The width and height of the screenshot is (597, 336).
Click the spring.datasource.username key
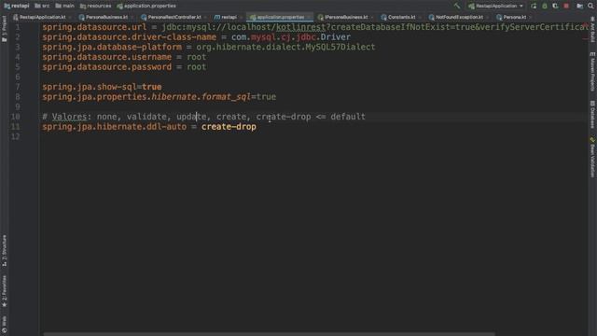pyautogui.click(x=106, y=57)
